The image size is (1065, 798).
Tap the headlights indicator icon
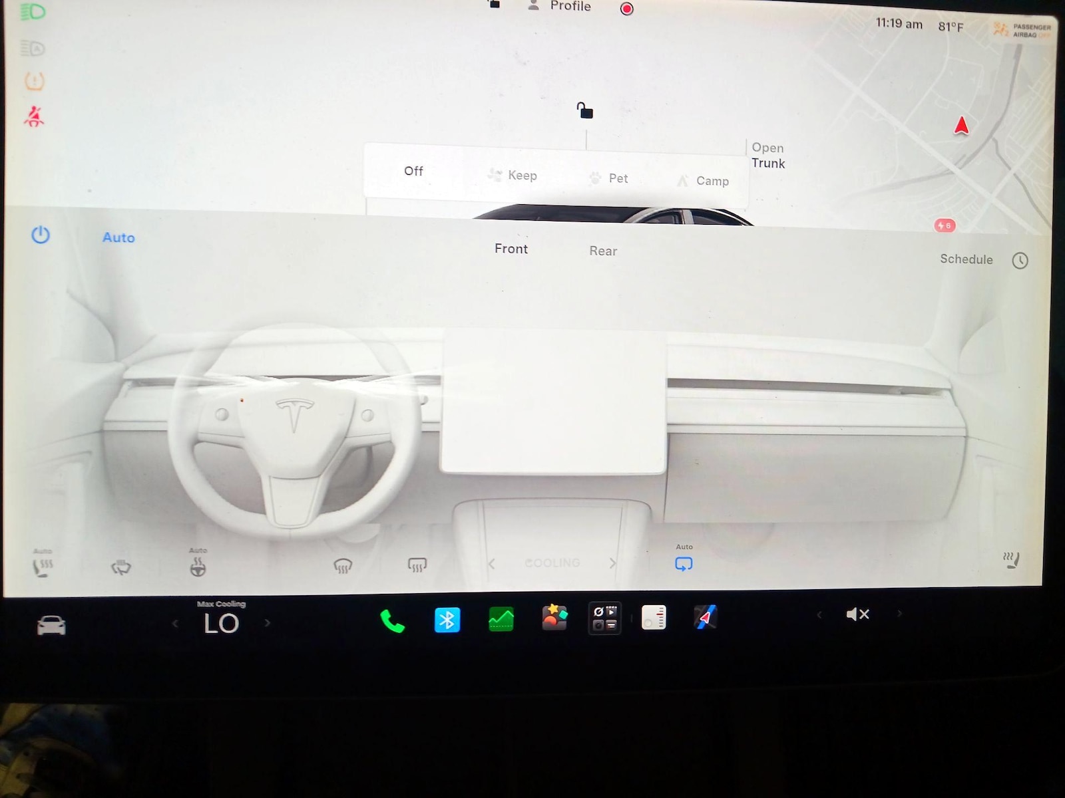pos(33,12)
